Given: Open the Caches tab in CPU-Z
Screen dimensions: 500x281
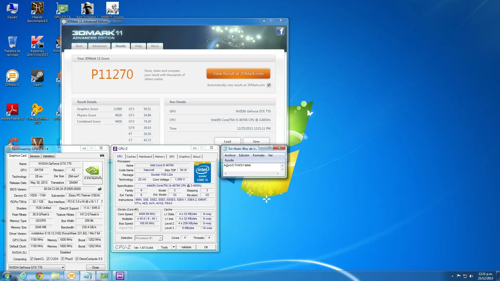Looking at the screenshot, I should click(131, 157).
